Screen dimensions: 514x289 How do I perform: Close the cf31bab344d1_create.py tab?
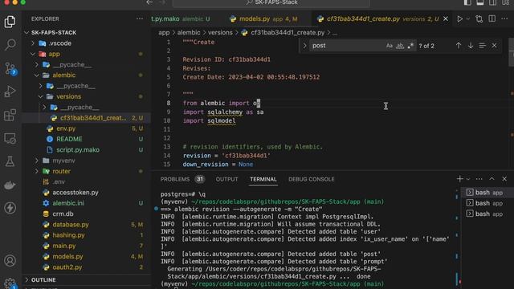click(x=446, y=19)
